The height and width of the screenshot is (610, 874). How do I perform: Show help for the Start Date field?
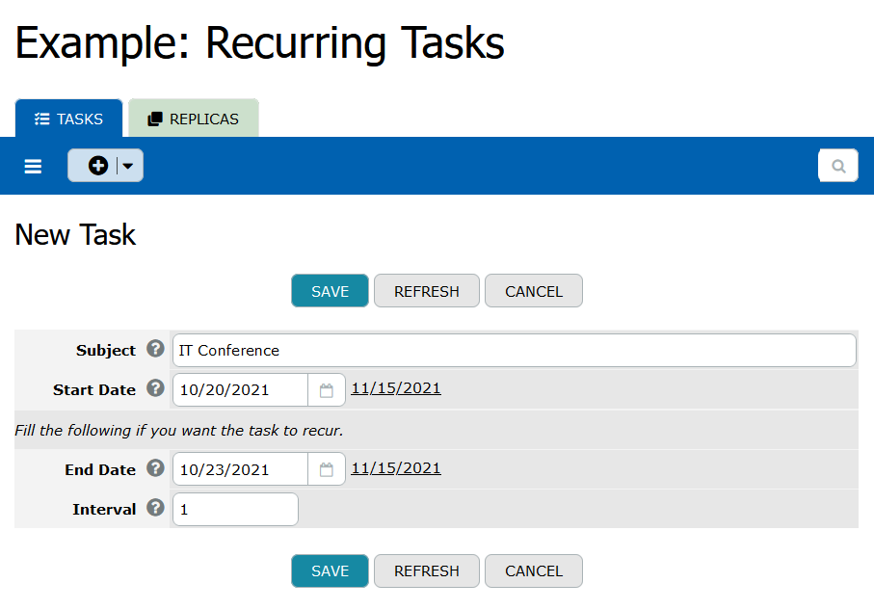click(155, 389)
